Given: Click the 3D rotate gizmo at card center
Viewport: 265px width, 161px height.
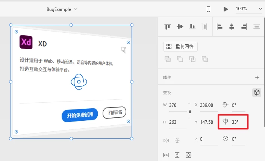Looking at the screenshot, I should point(79,82).
